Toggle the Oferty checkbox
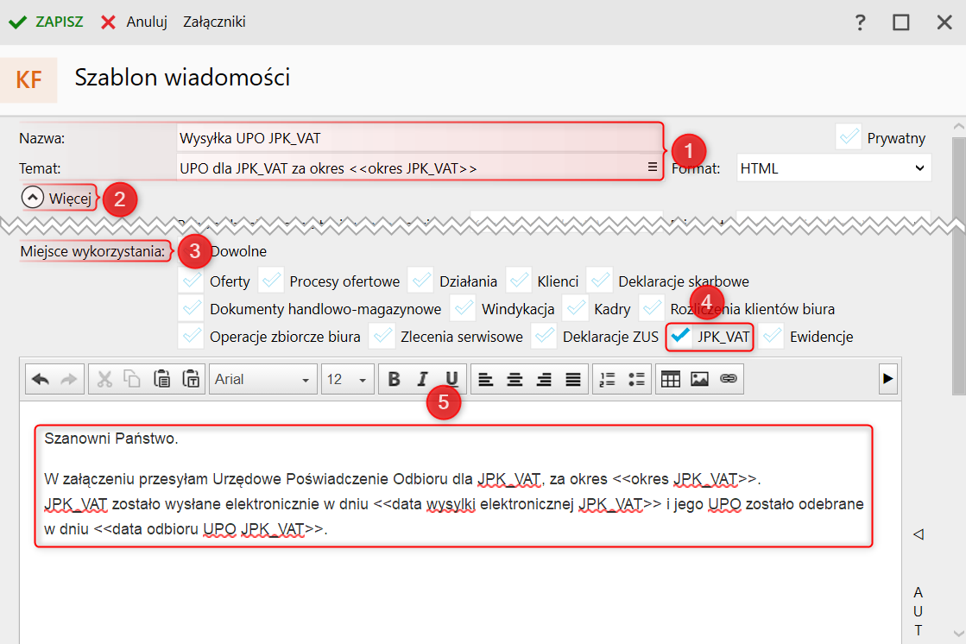Image resolution: width=966 pixels, height=644 pixels. tap(191, 281)
